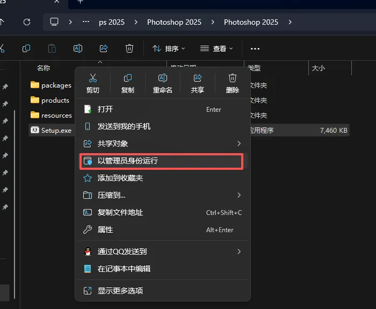The width and height of the screenshot is (376, 309).
Task: Click the address bar ellipsis for hidden folders
Action: (86, 22)
